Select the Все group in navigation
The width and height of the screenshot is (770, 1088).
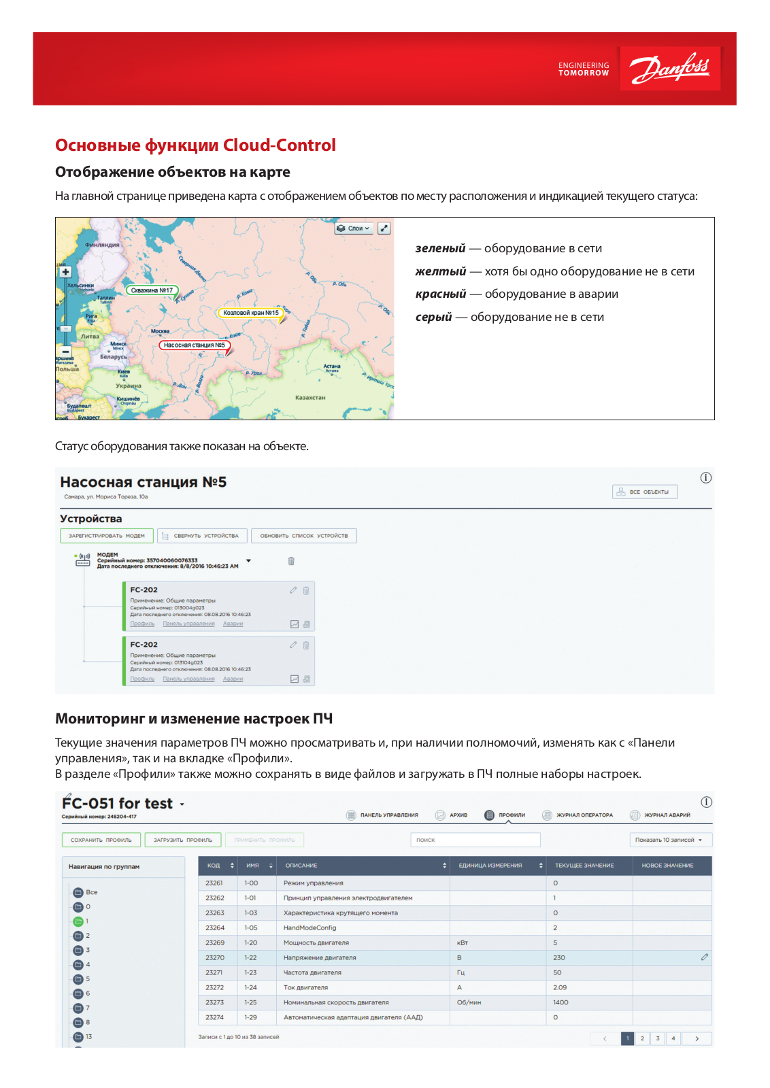[x=86, y=892]
